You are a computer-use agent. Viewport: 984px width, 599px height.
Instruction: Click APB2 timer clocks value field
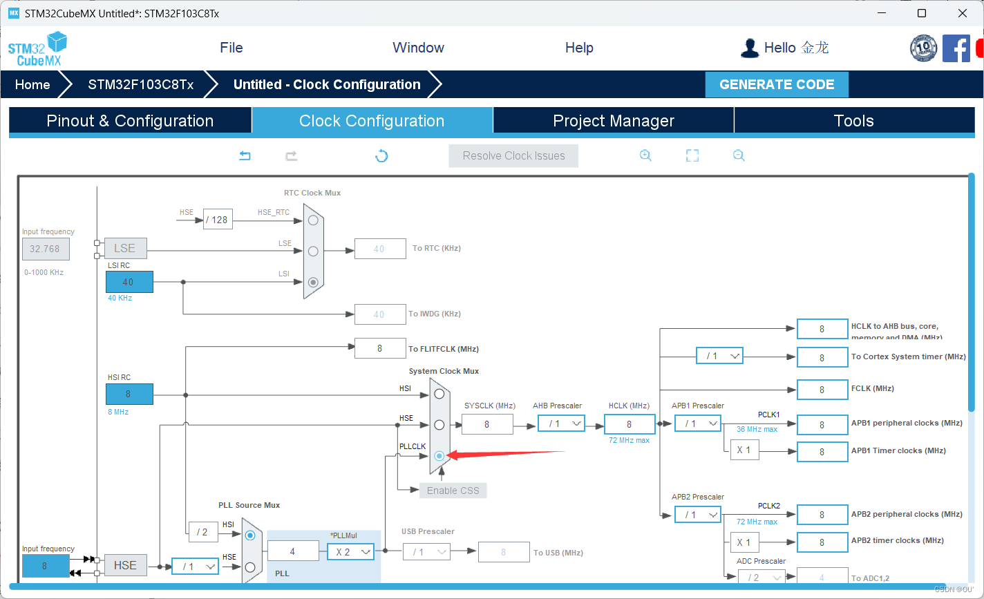pyautogui.click(x=822, y=542)
